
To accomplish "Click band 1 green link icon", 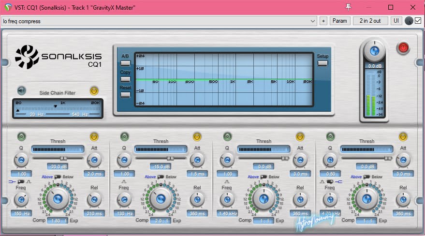I will [x=21, y=137].
